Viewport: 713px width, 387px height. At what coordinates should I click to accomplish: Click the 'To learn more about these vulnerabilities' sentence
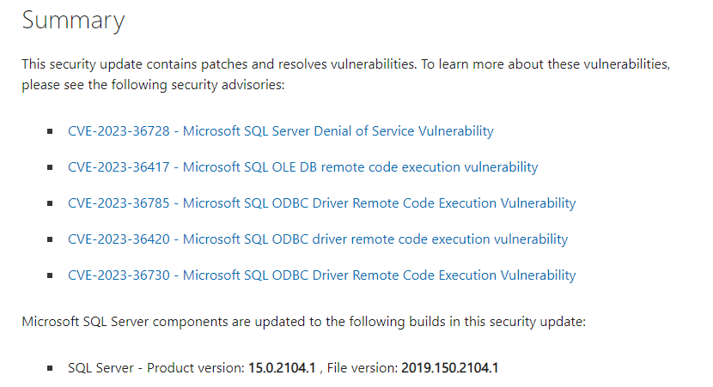545,64
